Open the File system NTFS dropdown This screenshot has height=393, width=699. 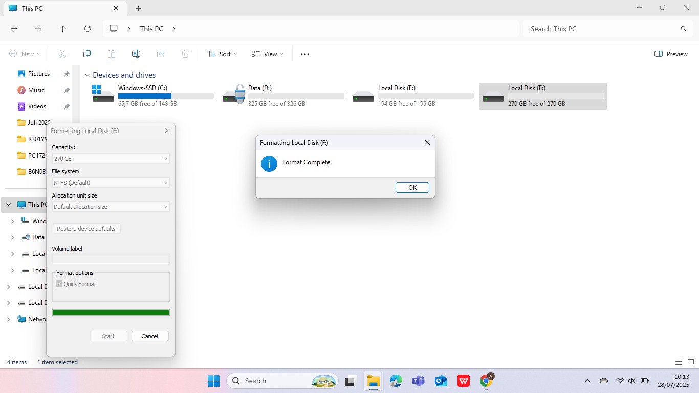tap(111, 183)
